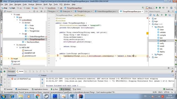Select ear-1.0-SNAPSHOT.ear deployment
The image size is (177, 99).
point(22,79)
